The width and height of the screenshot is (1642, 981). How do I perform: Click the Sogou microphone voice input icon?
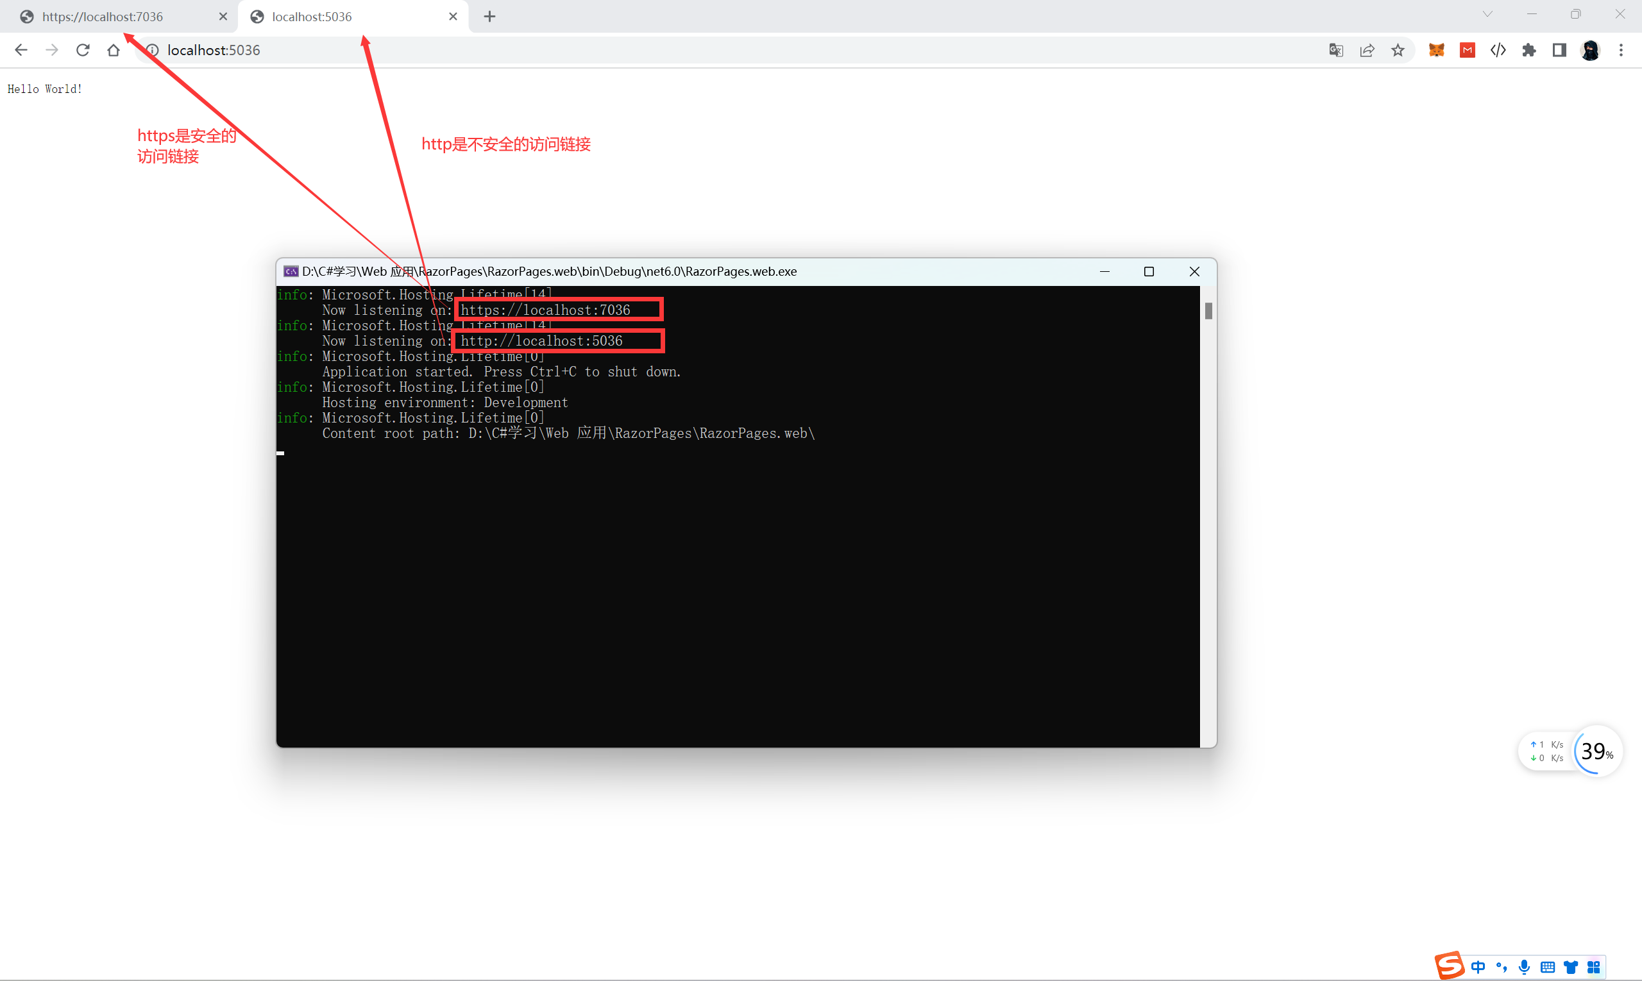pyautogui.click(x=1524, y=967)
